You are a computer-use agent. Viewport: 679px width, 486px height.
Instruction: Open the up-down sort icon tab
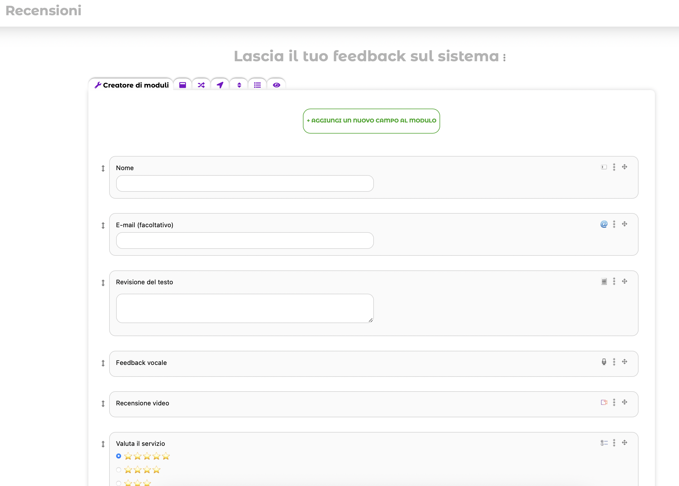pos(239,85)
